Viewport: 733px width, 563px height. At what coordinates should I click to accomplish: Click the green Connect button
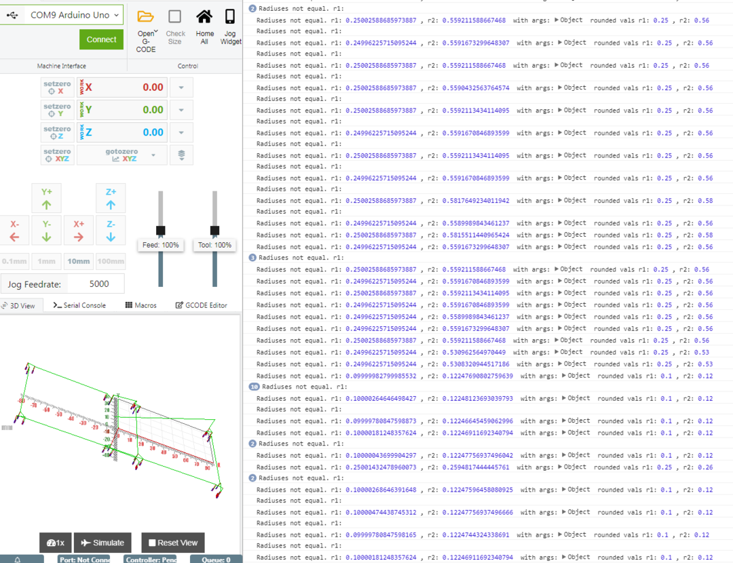(x=101, y=39)
